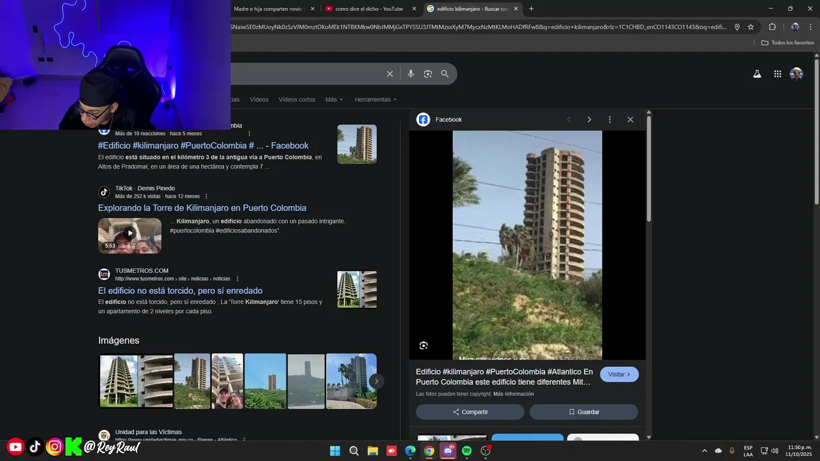The height and width of the screenshot is (461, 820).
Task: Show hidden system tray icons
Action: [705, 451]
